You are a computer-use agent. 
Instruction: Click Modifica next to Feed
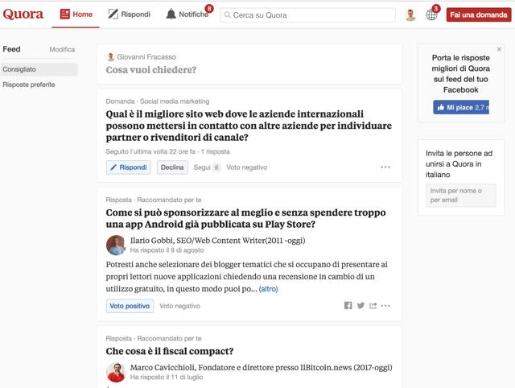pos(62,49)
